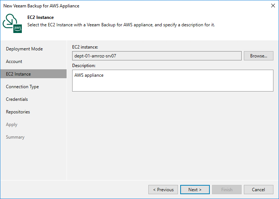The width and height of the screenshot is (279, 199).
Task: Select the EC2 Instance step in sidebar
Action: (19, 74)
